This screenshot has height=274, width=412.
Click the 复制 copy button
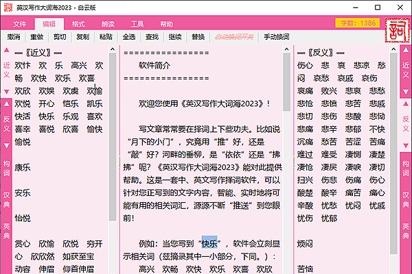click(83, 37)
